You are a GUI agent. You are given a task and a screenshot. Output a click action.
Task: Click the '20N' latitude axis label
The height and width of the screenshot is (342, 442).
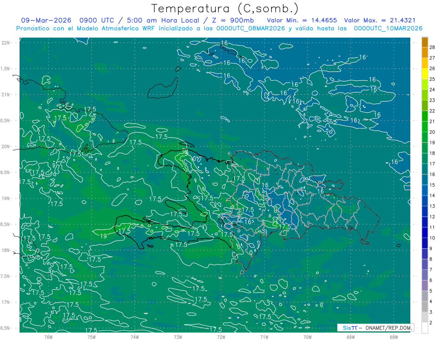[6, 146]
